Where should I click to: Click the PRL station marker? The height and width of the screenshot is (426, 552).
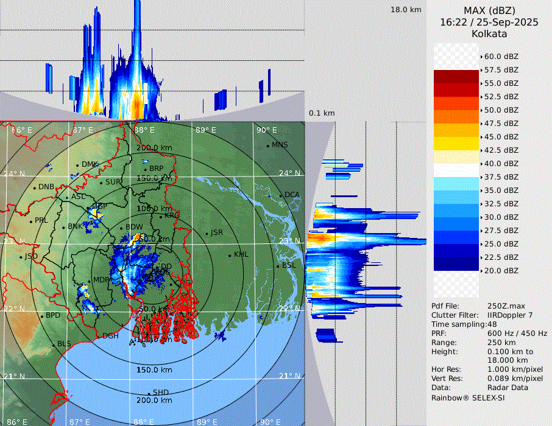(x=31, y=221)
